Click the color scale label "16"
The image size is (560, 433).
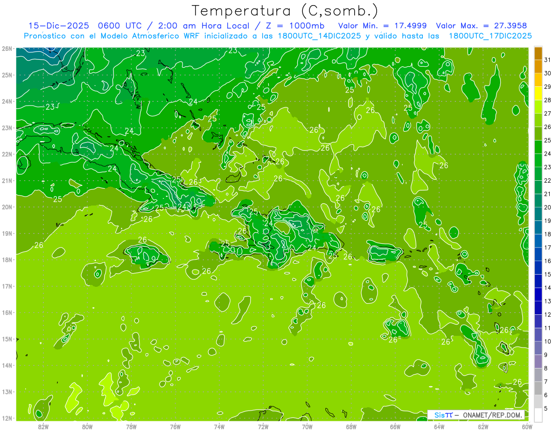[548, 261]
